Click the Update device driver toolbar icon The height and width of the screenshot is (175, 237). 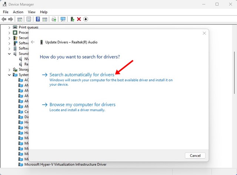click(x=72, y=19)
